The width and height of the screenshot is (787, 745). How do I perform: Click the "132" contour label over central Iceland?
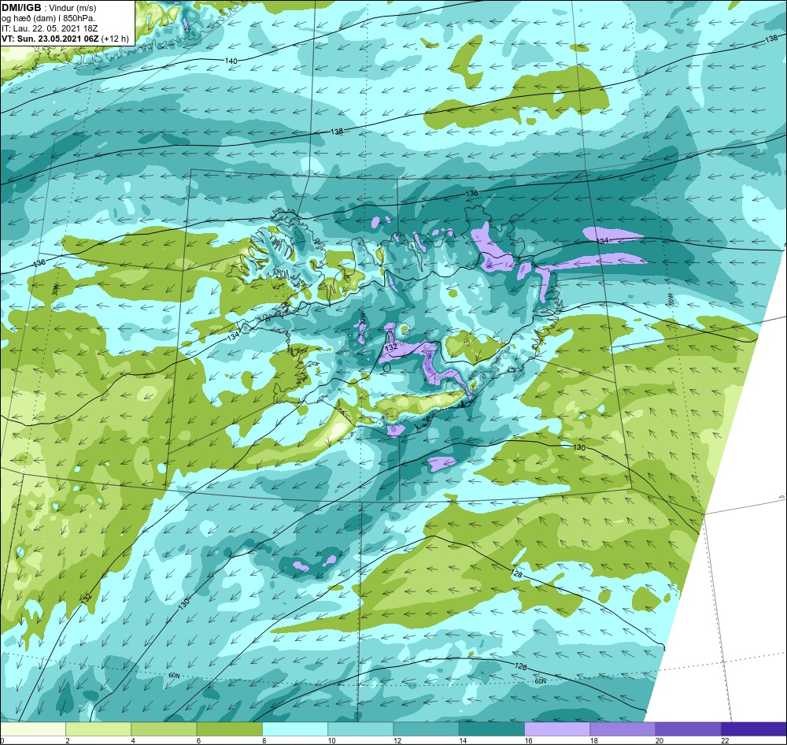click(x=391, y=347)
